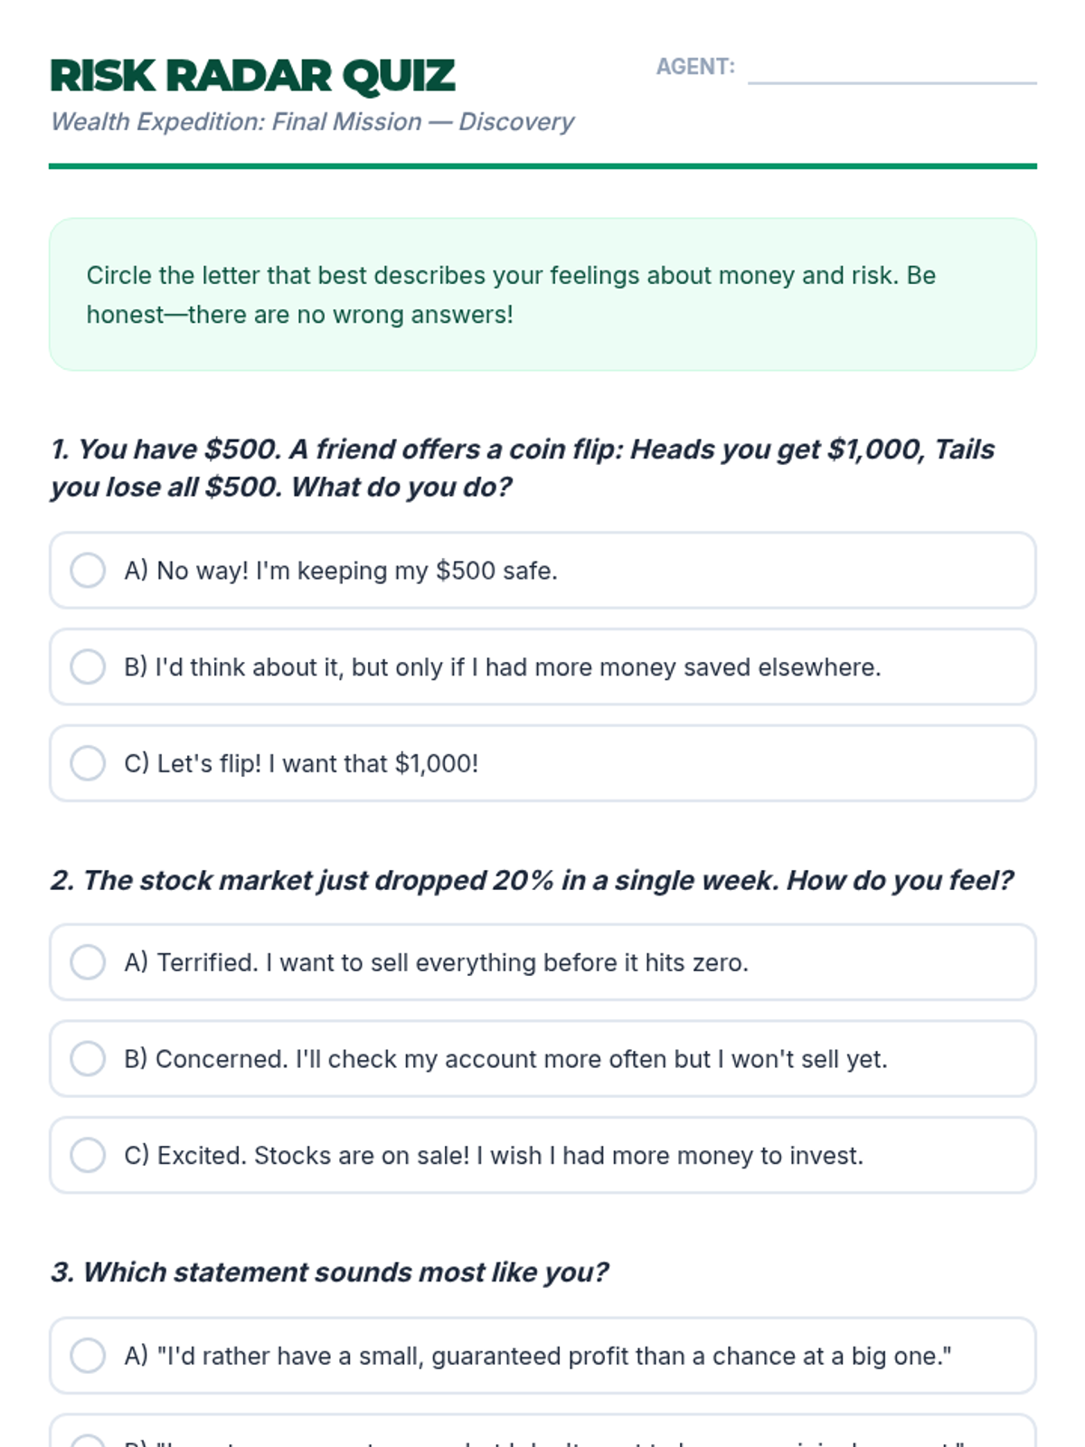Choose radio button for coin flip option B
The width and height of the screenshot is (1085, 1447).
[88, 667]
